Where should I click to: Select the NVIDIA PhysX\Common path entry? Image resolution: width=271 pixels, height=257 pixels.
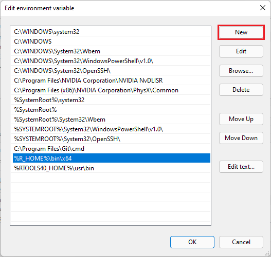click(x=111, y=90)
